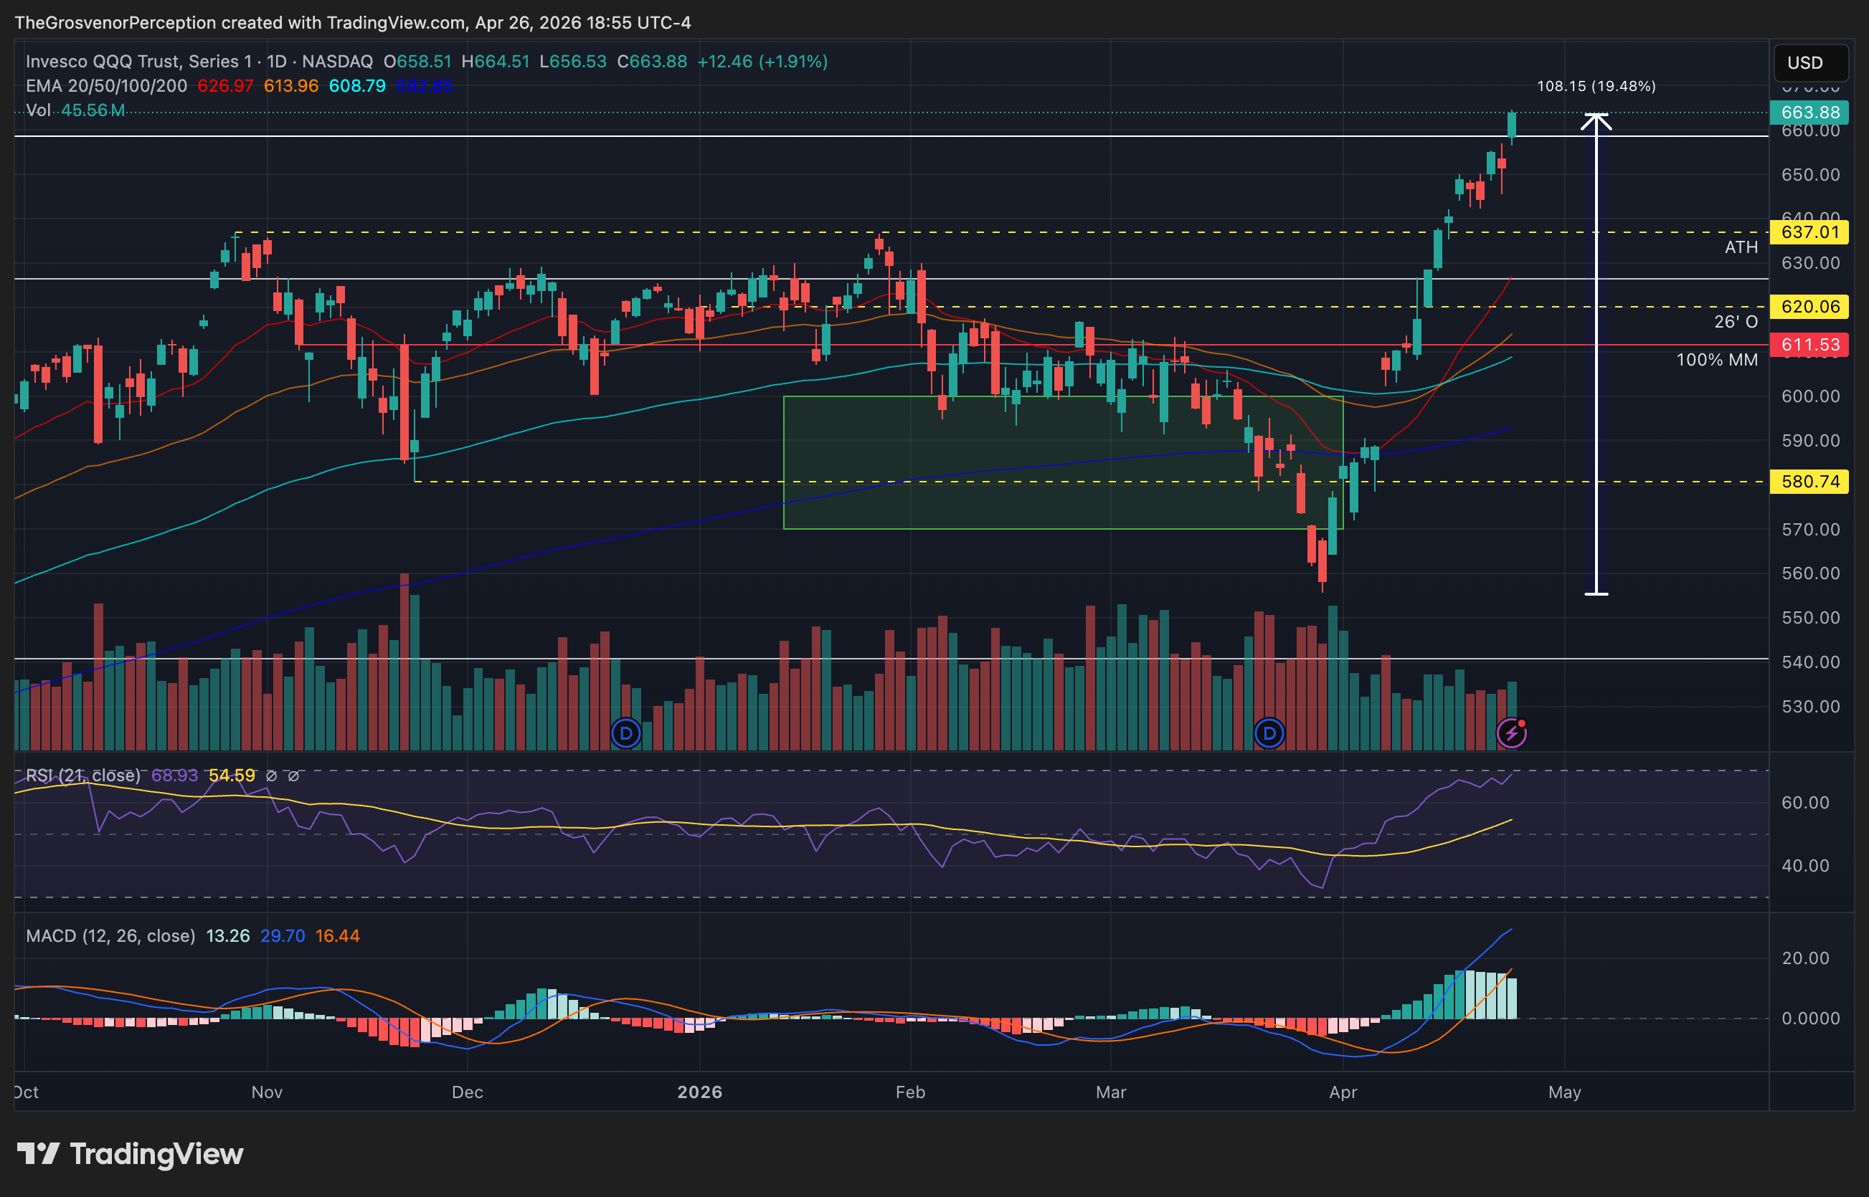The height and width of the screenshot is (1197, 1869).
Task: Click the TradingView logo icon
Action: pos(38,1153)
